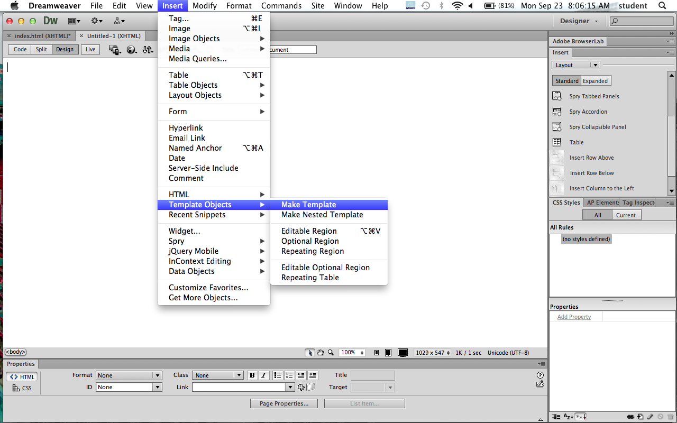The width and height of the screenshot is (677, 423).
Task: Select the body tag in tag selector
Action: point(15,352)
